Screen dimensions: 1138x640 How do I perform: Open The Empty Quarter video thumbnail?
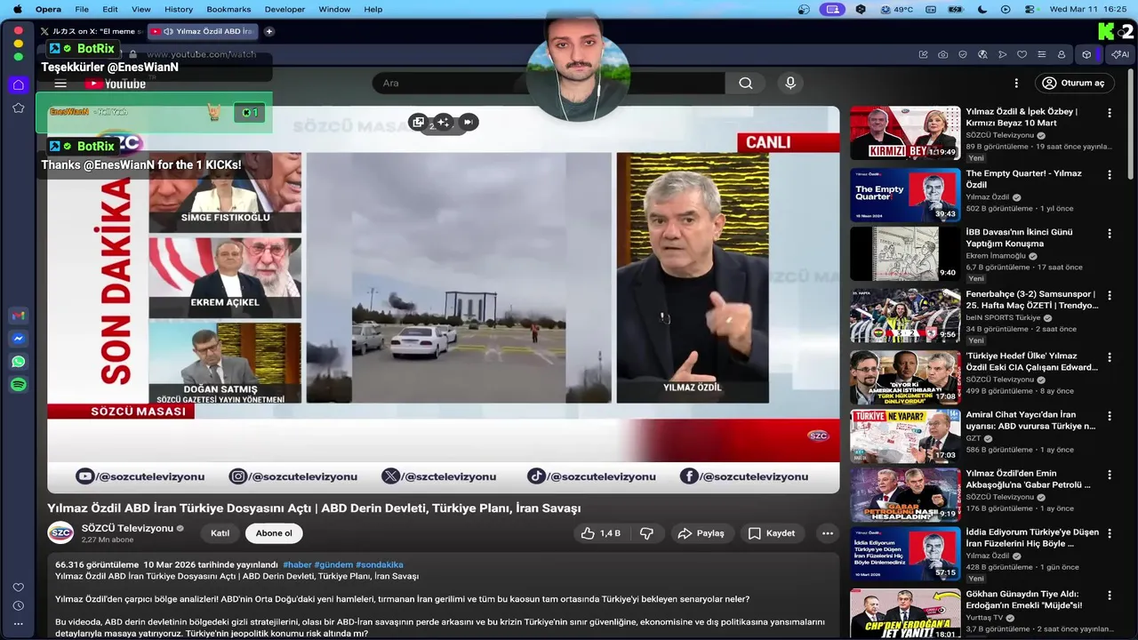pyautogui.click(x=905, y=195)
